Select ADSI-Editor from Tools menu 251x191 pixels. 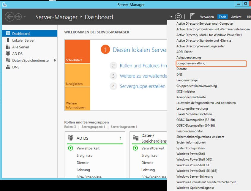(184, 52)
